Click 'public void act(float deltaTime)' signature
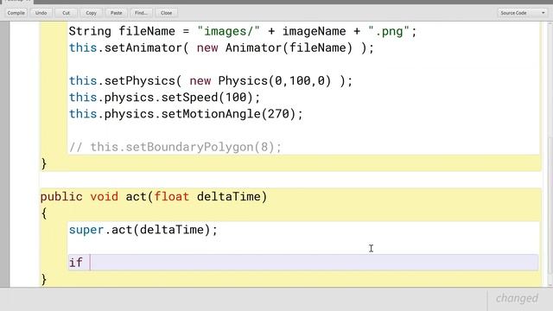This screenshot has width=553, height=311. click(x=154, y=196)
